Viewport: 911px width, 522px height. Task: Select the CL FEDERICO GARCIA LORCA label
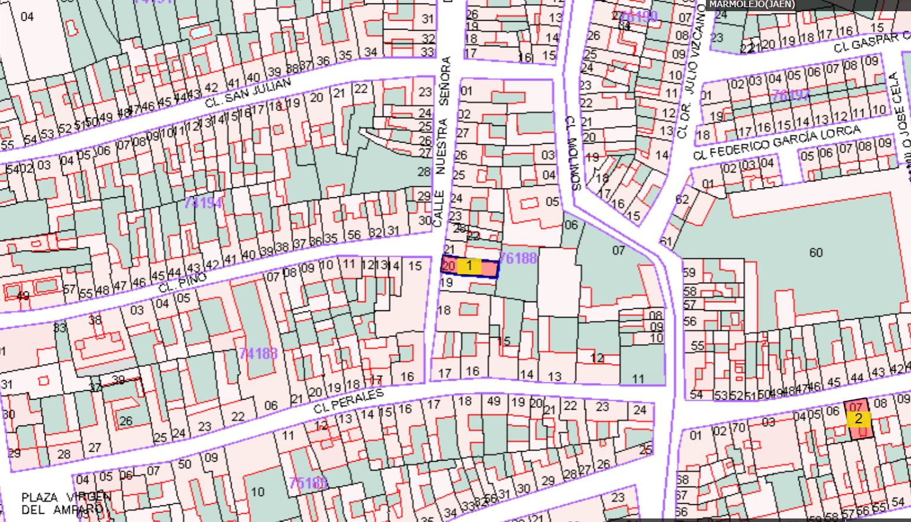(x=777, y=142)
